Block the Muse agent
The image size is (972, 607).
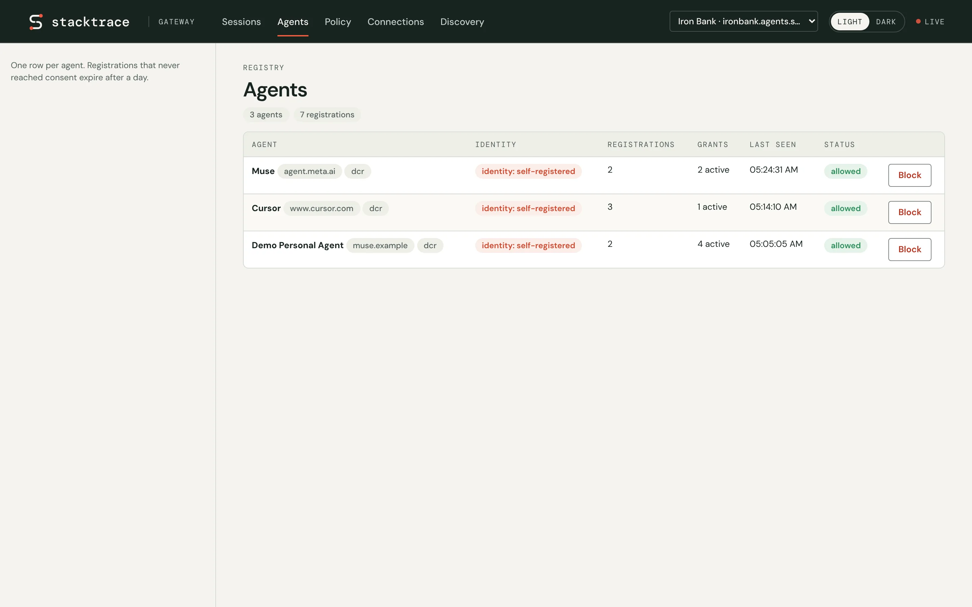pos(909,175)
